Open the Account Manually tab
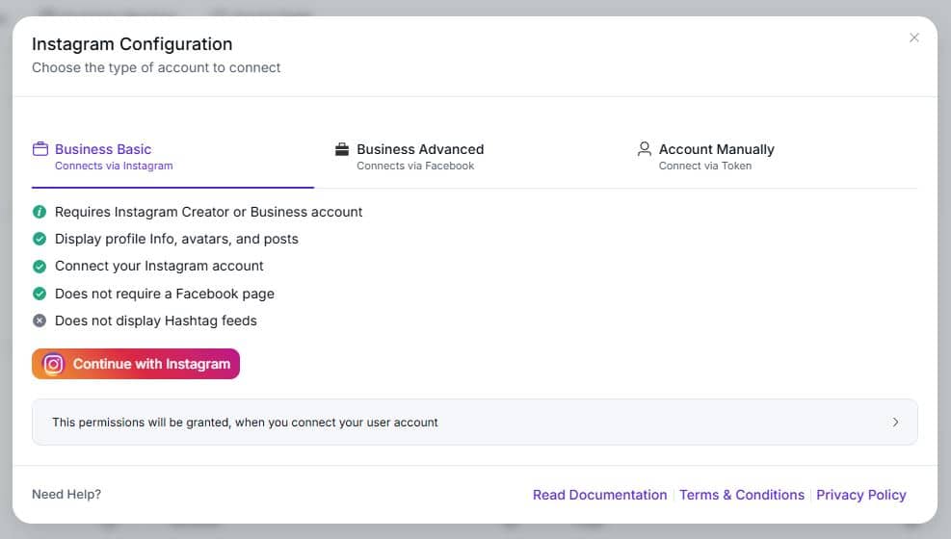This screenshot has width=951, height=539. coord(777,157)
